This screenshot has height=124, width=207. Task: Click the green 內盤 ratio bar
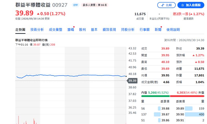(x=156, y=96)
